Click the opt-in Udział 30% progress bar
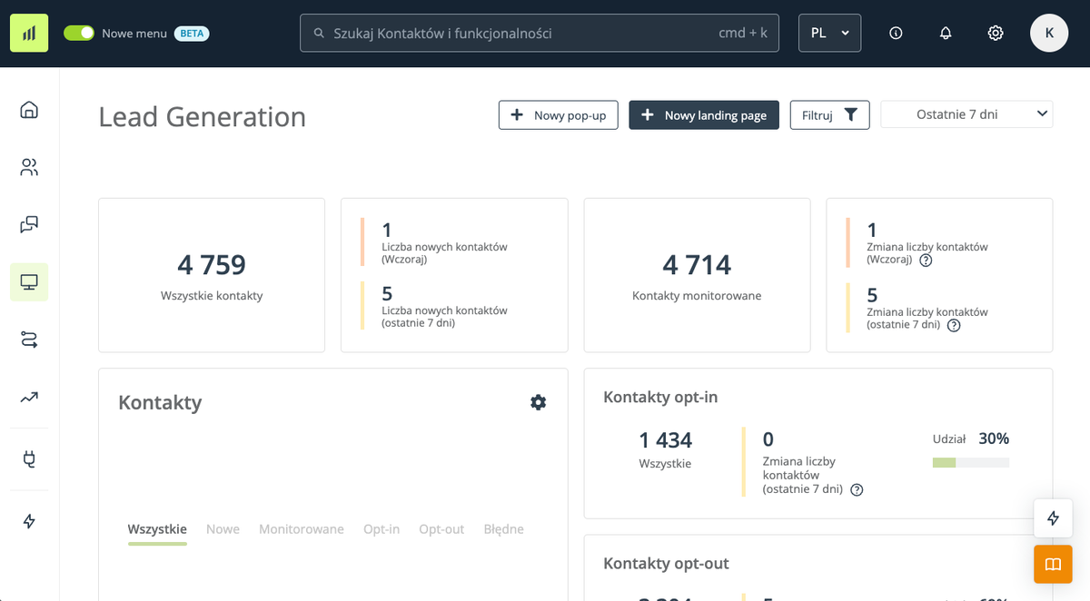The height and width of the screenshot is (601, 1090). point(971,463)
